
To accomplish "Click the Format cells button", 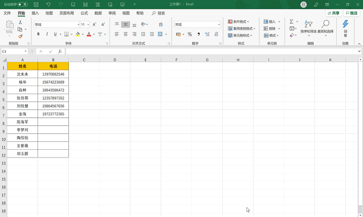I will (271, 35).
